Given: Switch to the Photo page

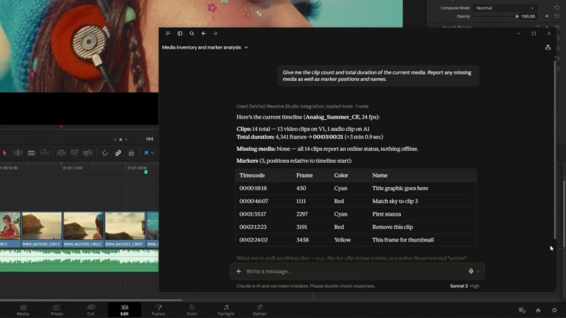Looking at the screenshot, I should (x=57, y=310).
